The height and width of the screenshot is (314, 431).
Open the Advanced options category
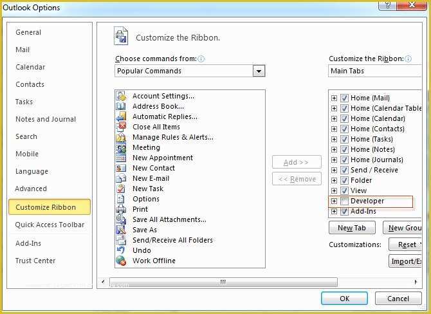pos(31,189)
